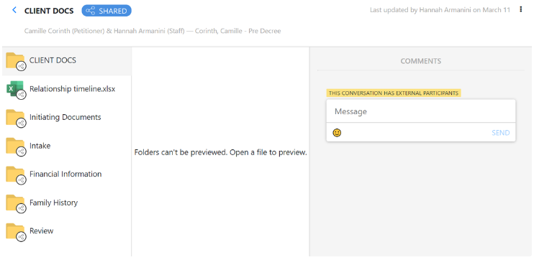Click the blue SHARED badge button
This screenshot has width=534, height=270.
point(107,11)
